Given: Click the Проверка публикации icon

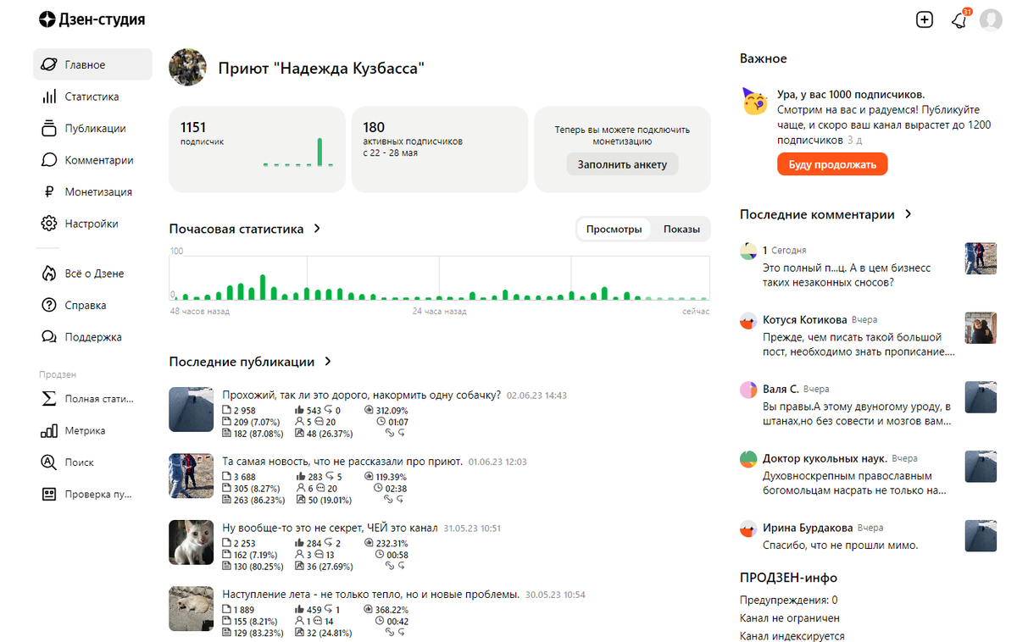Looking at the screenshot, I should pos(49,494).
